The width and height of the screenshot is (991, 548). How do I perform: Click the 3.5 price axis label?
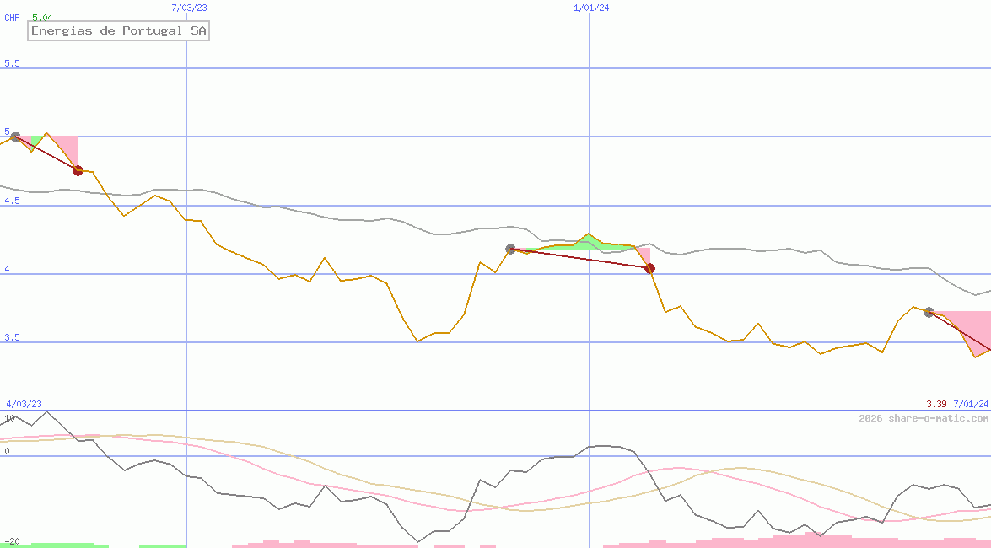(x=12, y=337)
